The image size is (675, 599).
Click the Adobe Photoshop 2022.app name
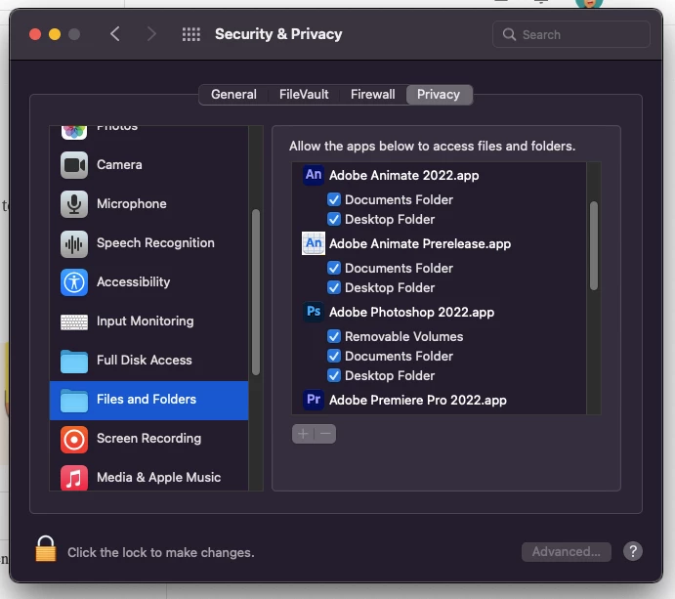(411, 313)
